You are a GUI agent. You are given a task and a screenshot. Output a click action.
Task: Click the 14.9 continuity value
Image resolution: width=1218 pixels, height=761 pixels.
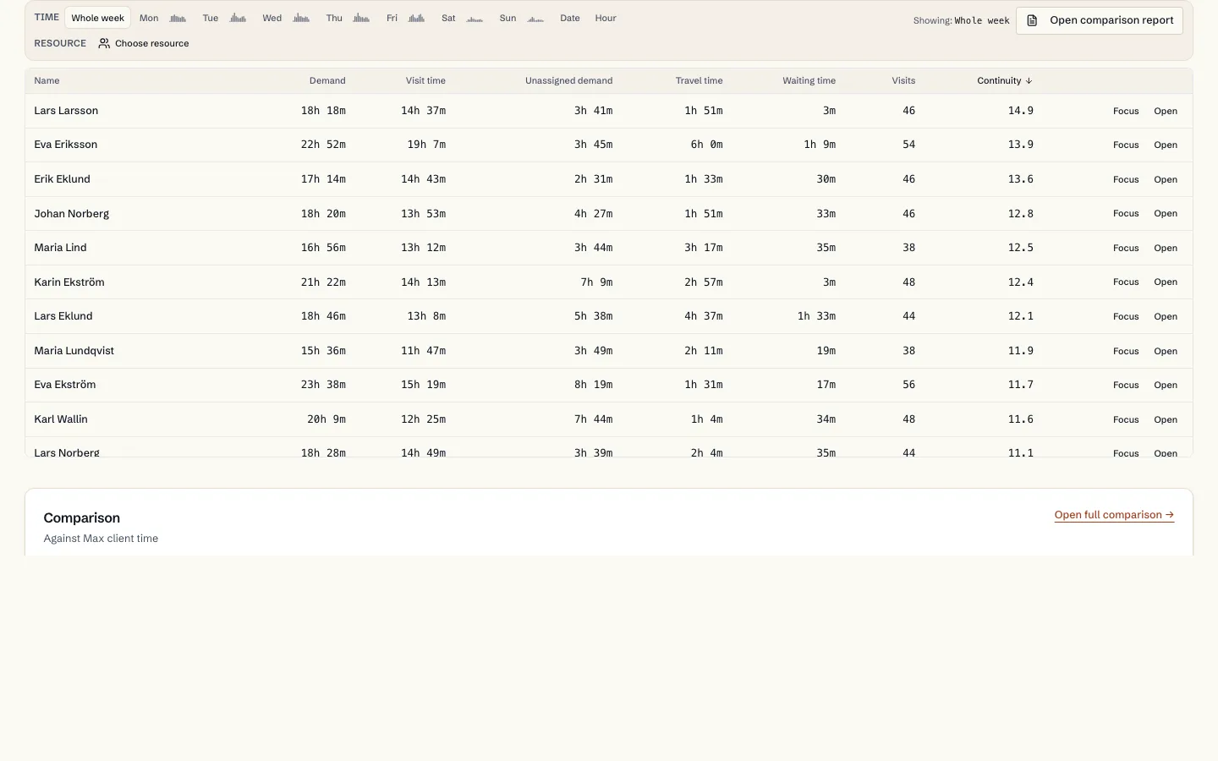[1020, 111]
